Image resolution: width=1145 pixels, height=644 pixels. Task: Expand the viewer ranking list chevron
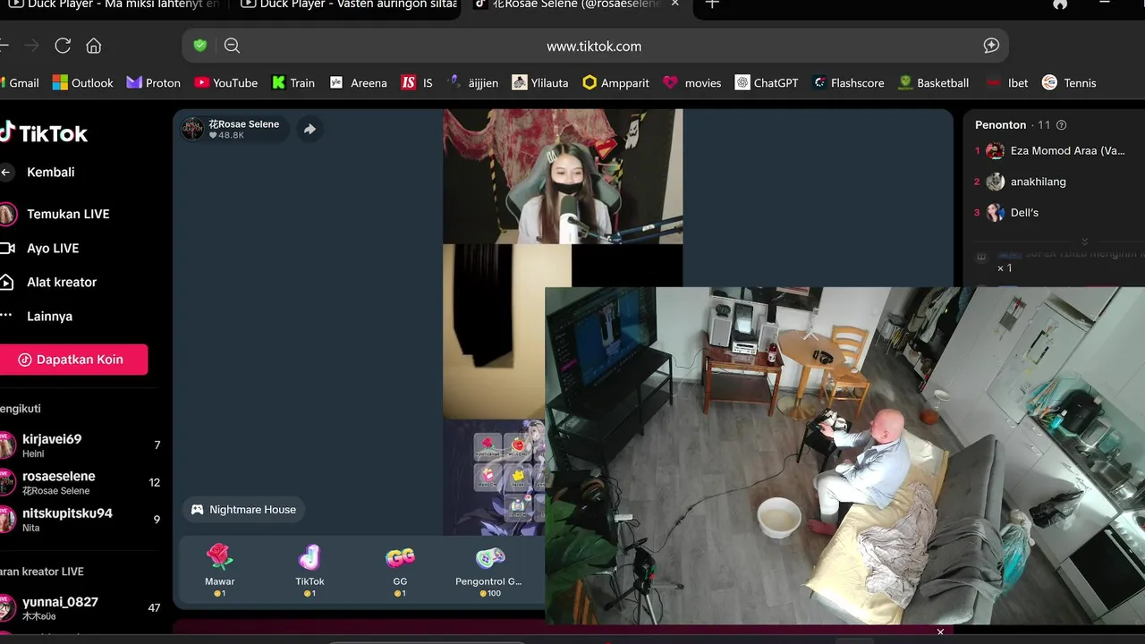point(1084,242)
